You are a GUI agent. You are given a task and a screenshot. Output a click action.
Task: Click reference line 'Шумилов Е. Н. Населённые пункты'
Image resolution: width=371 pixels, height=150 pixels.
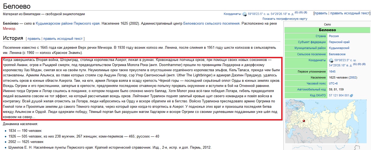(x=110, y=148)
